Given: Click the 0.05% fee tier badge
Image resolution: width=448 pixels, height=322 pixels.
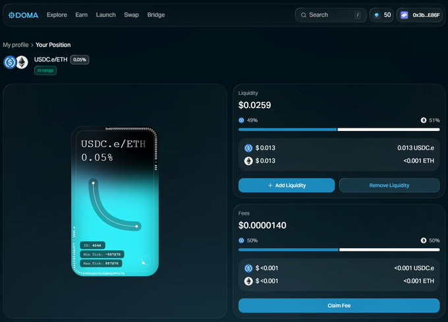Looking at the screenshot, I should tap(80, 60).
